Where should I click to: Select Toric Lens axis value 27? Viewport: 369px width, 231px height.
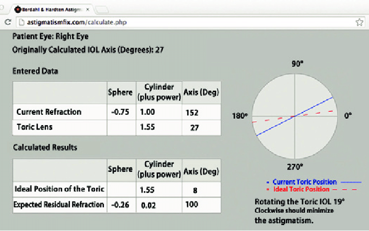(x=195, y=128)
